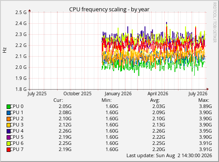This screenshot has height=162, width=219.
Task: Click CPU 2 current value 2.10G
Action: click(65, 119)
